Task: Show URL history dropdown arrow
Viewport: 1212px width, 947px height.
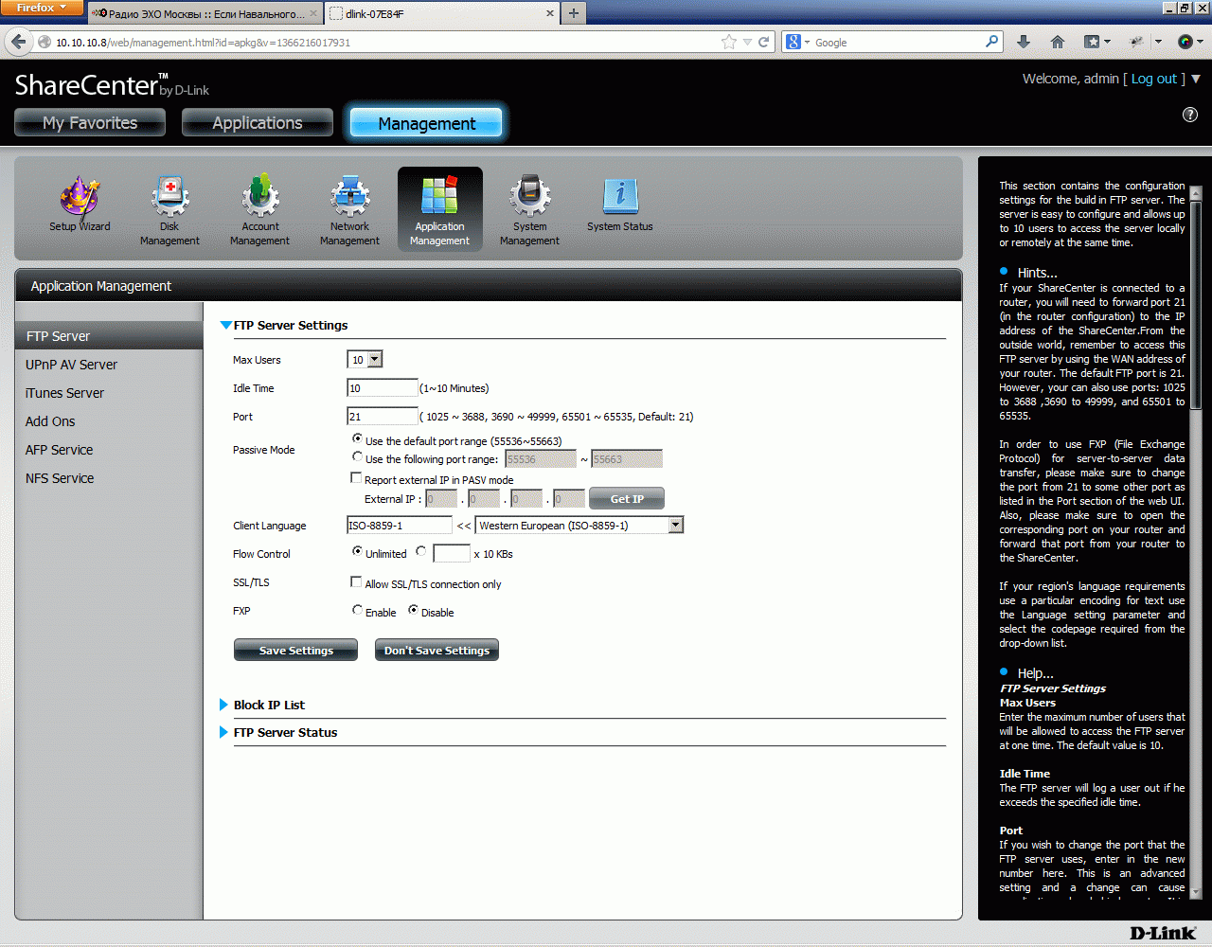Action: click(x=747, y=42)
